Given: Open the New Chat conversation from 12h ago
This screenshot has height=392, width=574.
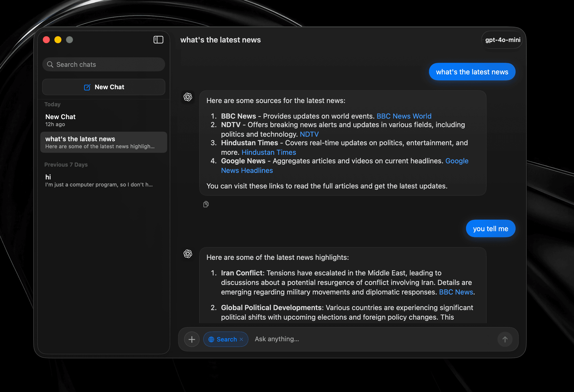Looking at the screenshot, I should coord(104,120).
